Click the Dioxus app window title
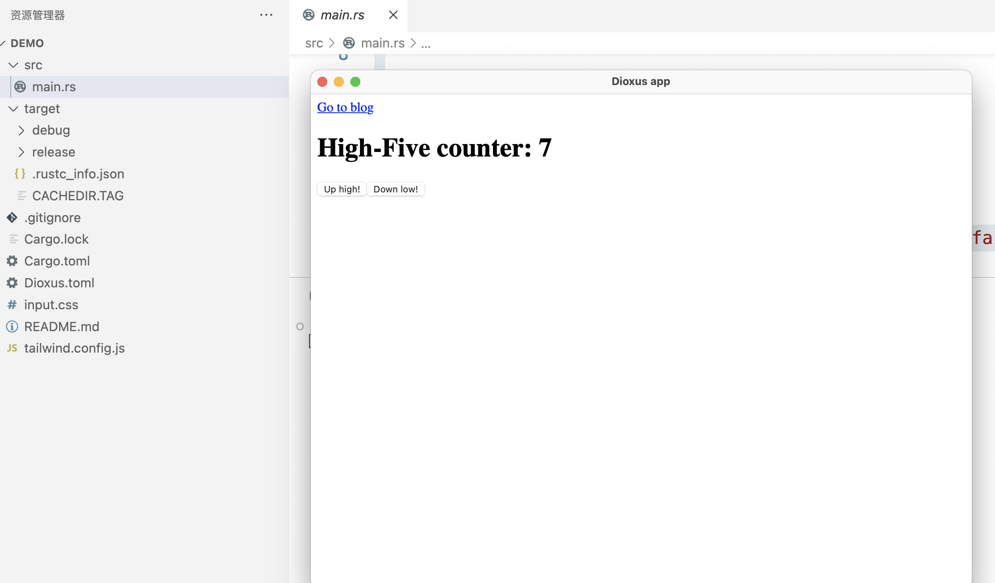Screen dimensions: 995x583 (x=641, y=81)
